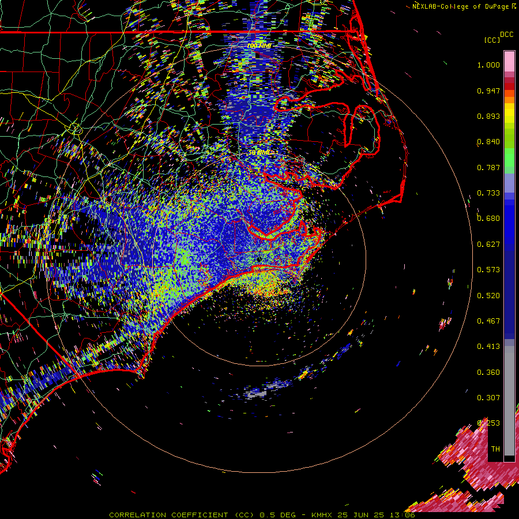
Task: Click the 0.360 color scale label
Action: [488, 373]
